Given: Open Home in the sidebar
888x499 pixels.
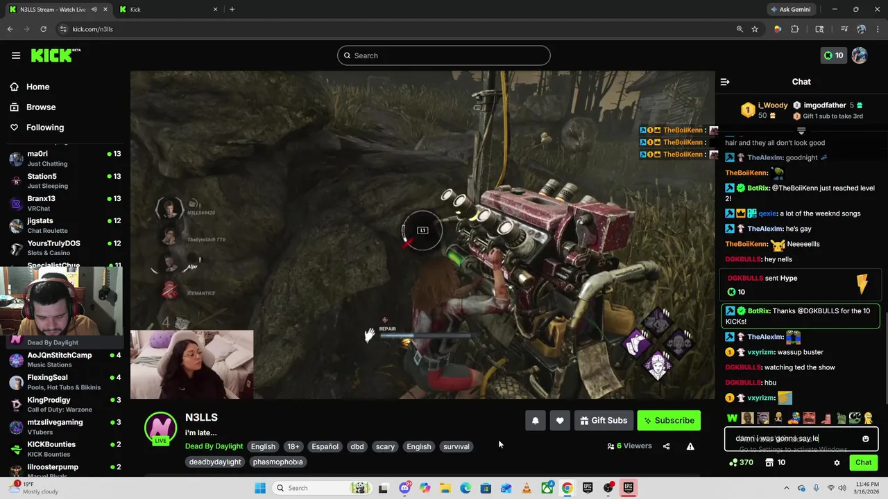Looking at the screenshot, I should [37, 87].
